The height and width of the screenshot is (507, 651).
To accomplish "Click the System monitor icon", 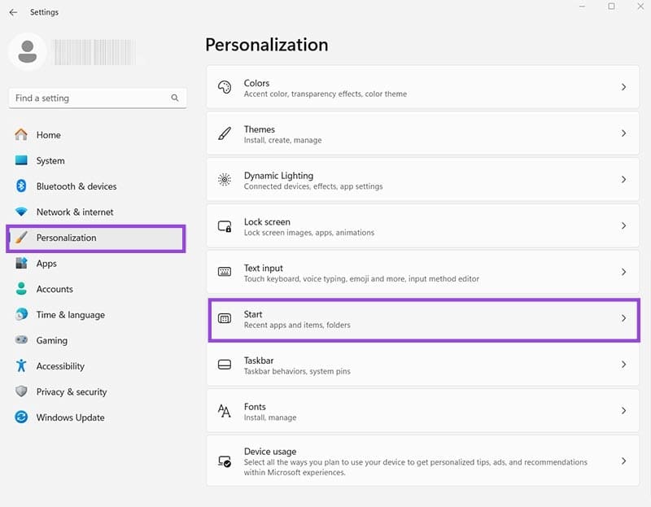I will click(21, 160).
